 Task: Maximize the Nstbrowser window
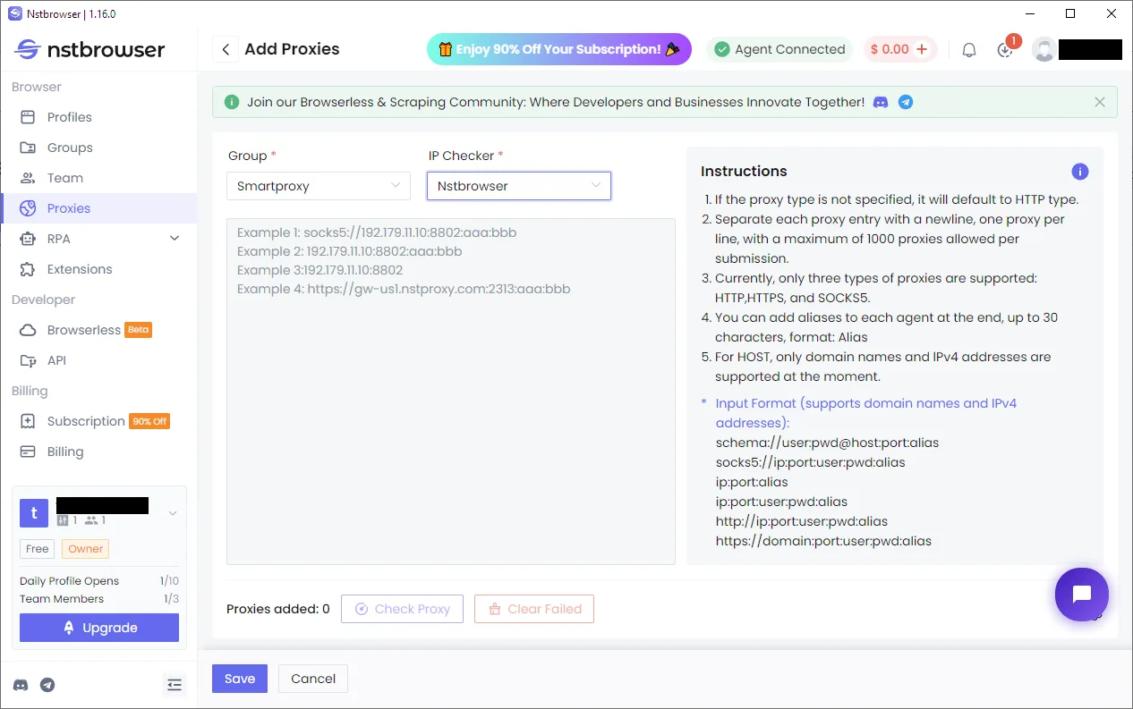point(1070,13)
